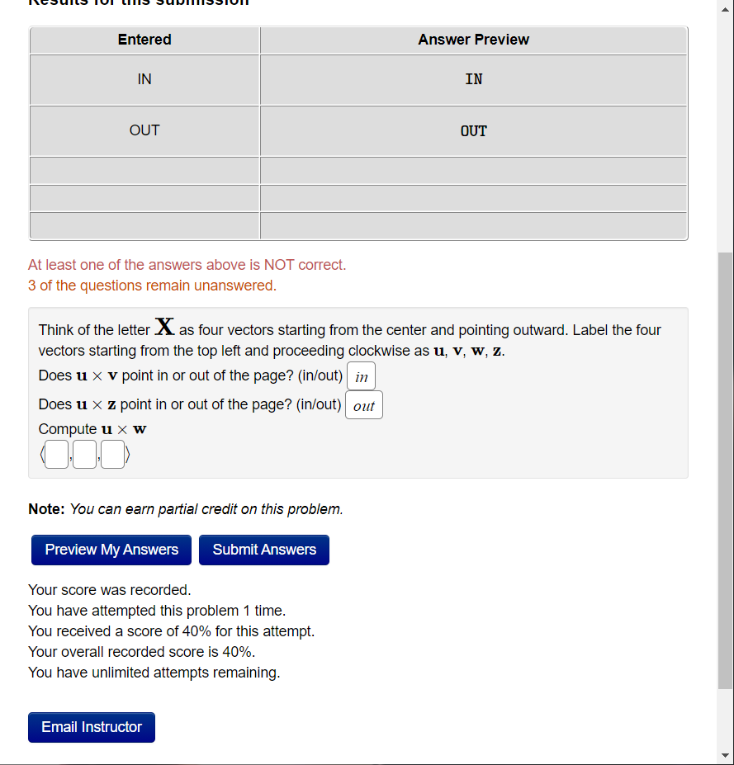
Task: Select the third vector component input box
Action: (113, 454)
